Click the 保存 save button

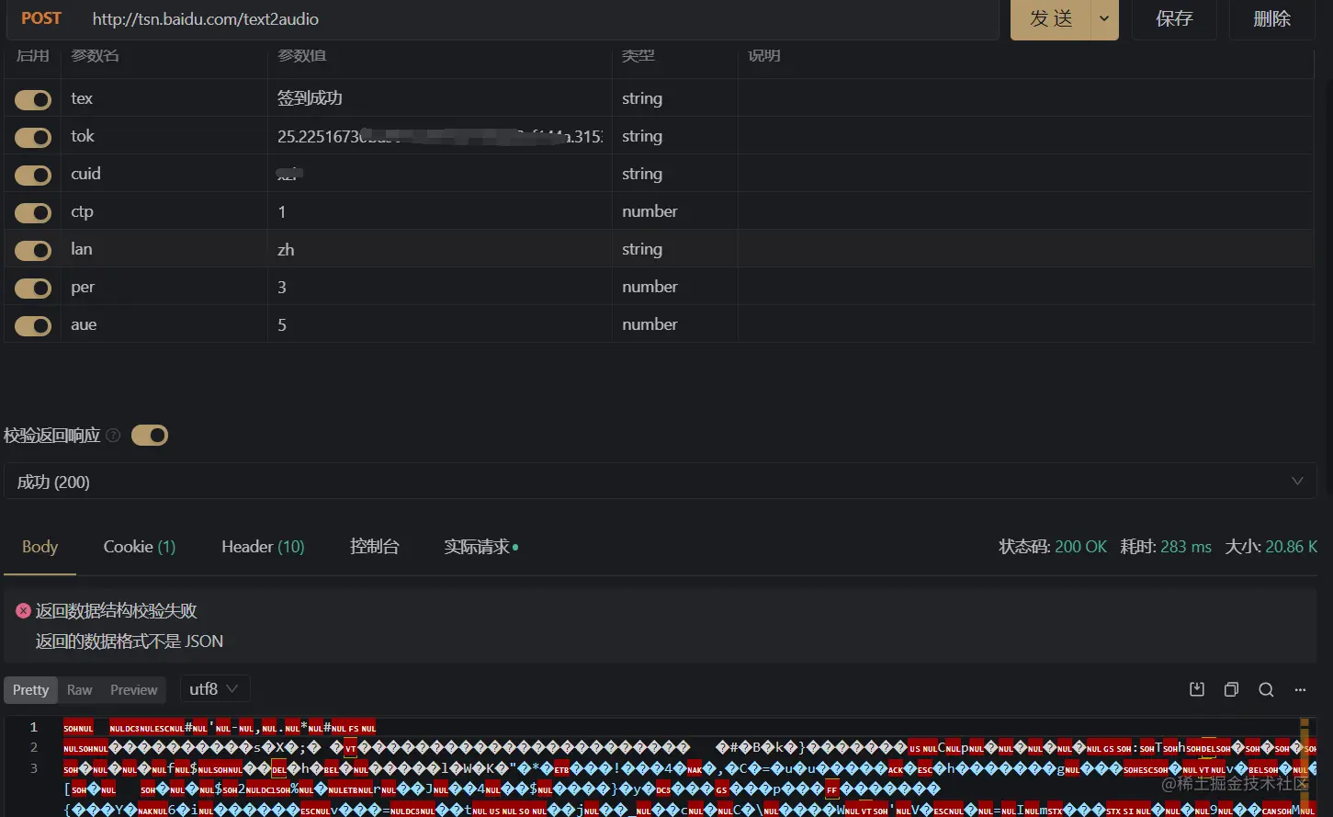pyautogui.click(x=1174, y=18)
